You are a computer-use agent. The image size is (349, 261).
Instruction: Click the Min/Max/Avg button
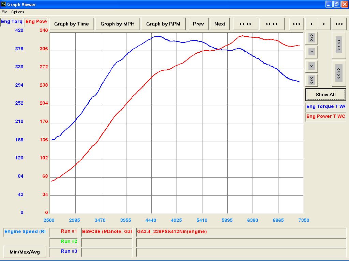pos(25,252)
